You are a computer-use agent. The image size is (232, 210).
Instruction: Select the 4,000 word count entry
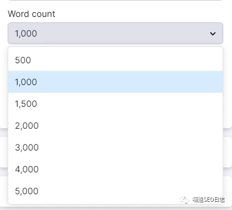click(115, 169)
